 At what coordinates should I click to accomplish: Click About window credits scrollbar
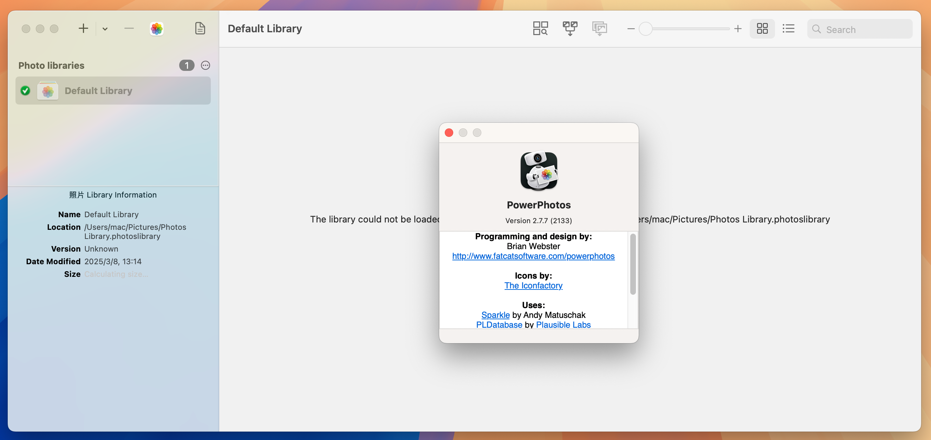633,264
